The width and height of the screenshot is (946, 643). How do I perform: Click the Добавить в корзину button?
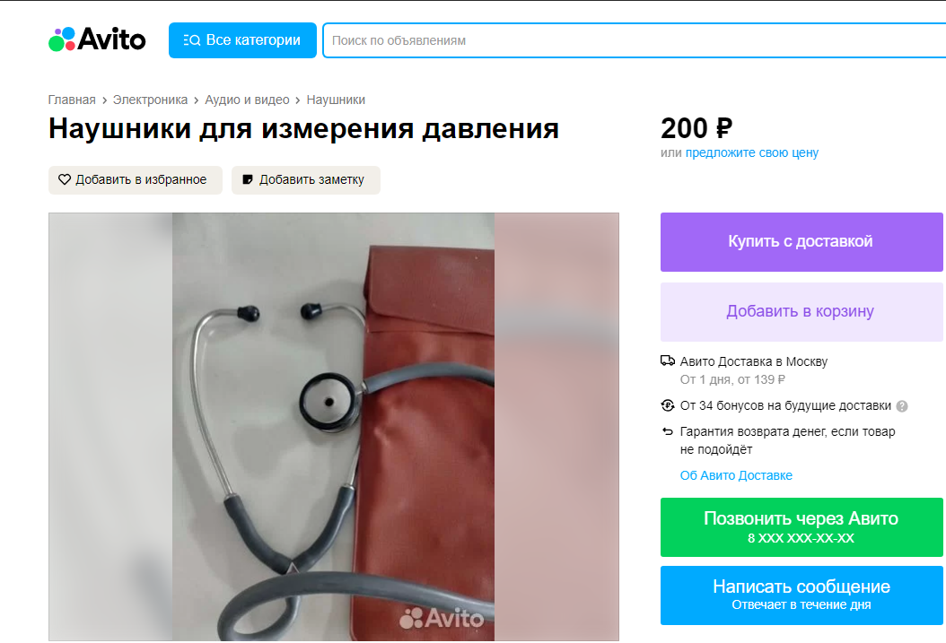[801, 311]
